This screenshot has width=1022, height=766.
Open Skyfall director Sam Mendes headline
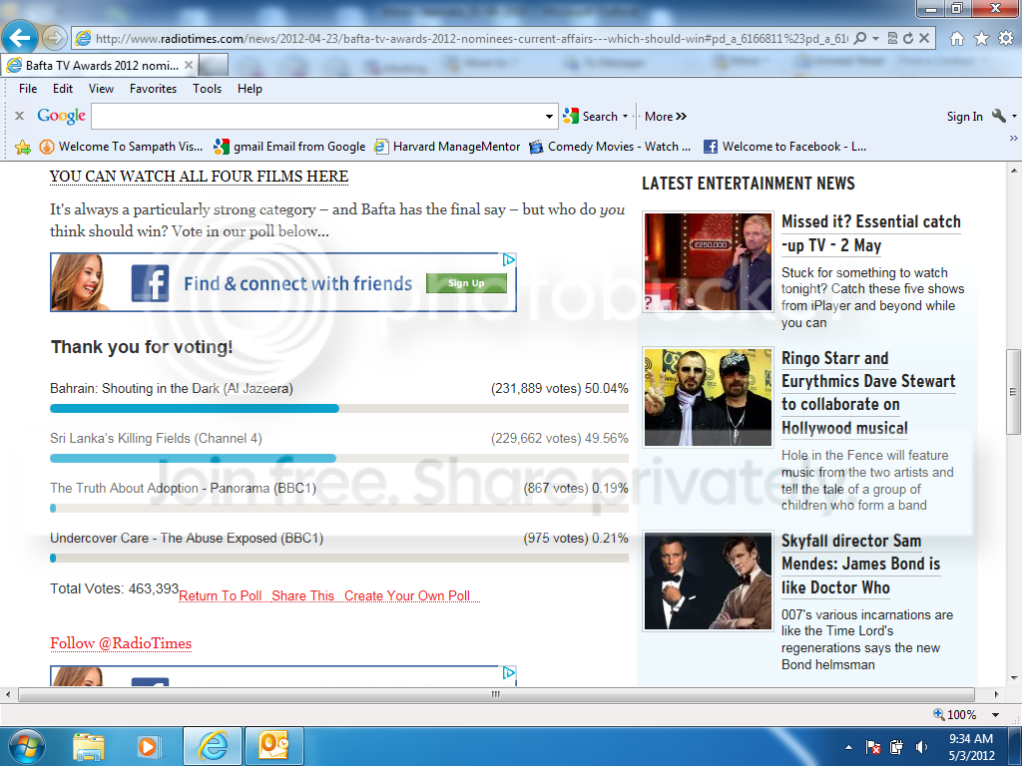click(x=861, y=565)
